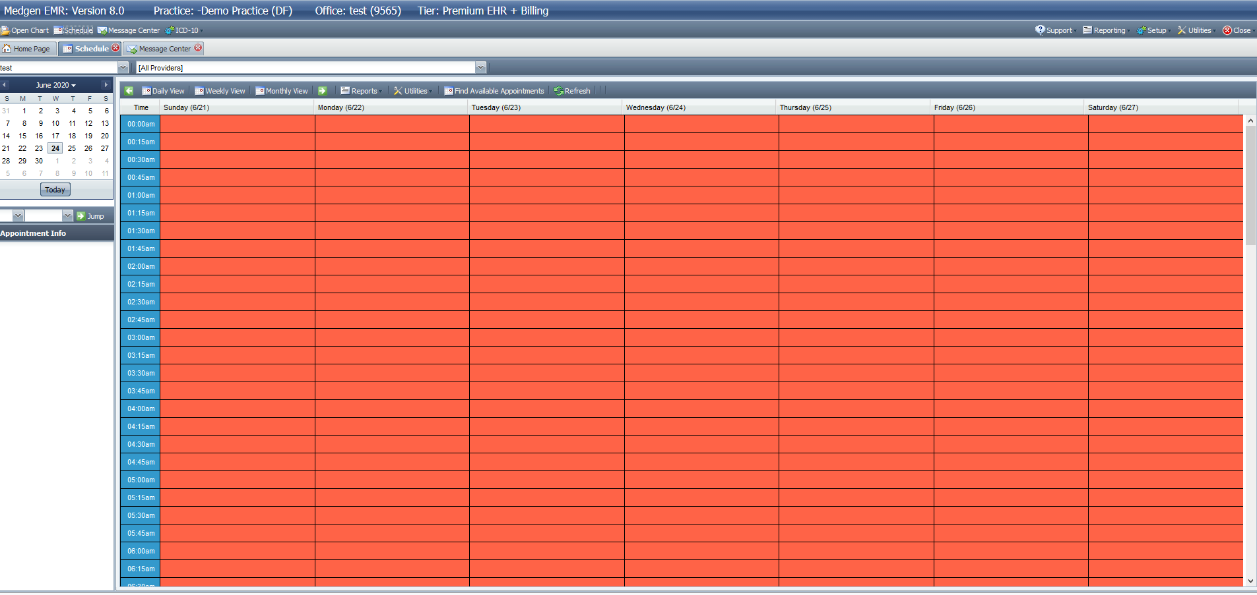The width and height of the screenshot is (1257, 595).
Task: Switch to Daily View
Action: point(163,91)
